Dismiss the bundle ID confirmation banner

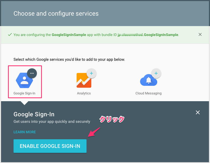coord(200,34)
